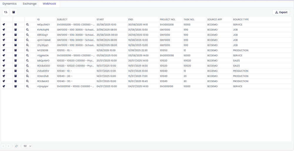Archive the row with ID bBQpAkrO
Viewport: 294px width, 151px height.
16,61
